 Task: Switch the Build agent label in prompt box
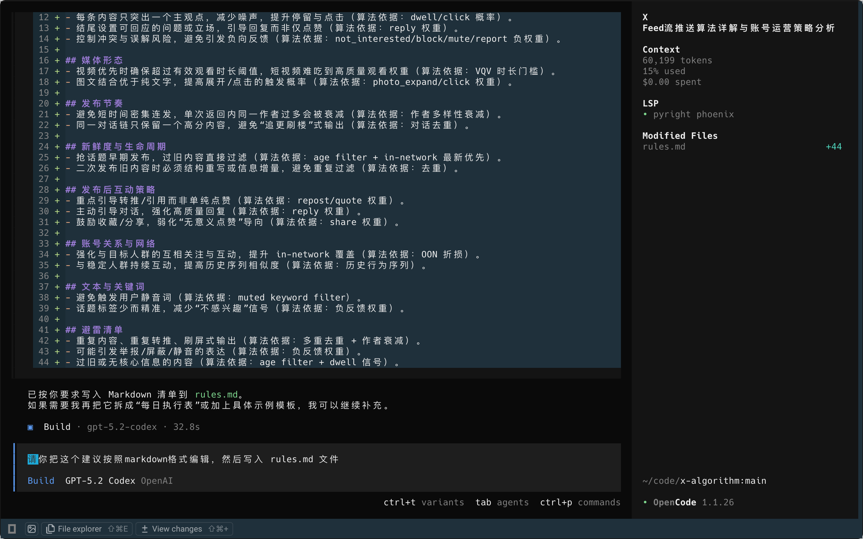coord(41,480)
